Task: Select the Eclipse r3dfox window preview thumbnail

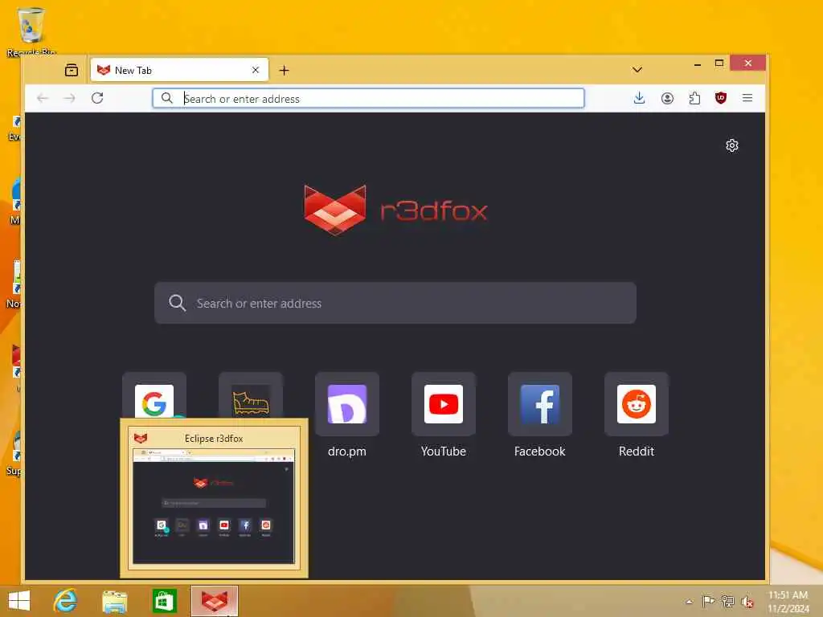Action: click(x=214, y=498)
